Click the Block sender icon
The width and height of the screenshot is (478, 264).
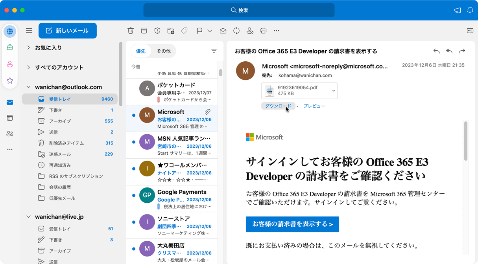pos(250,31)
